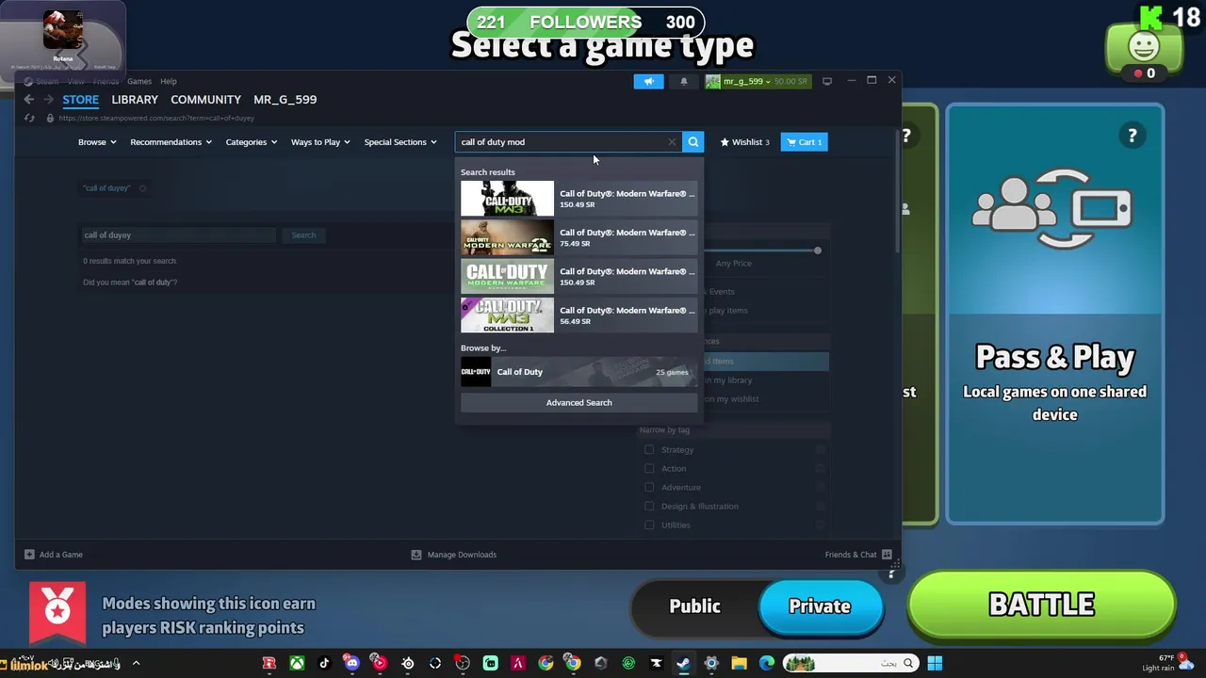Adjust the Any Price slider handle
Image resolution: width=1206 pixels, height=678 pixels.
pyautogui.click(x=817, y=250)
